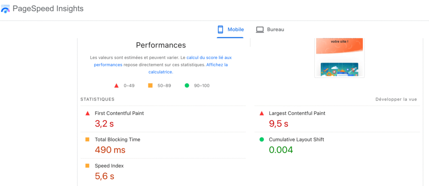The width and height of the screenshot is (429, 186).
Task: Click the site screenshot thumbnail preview
Action: click(339, 58)
